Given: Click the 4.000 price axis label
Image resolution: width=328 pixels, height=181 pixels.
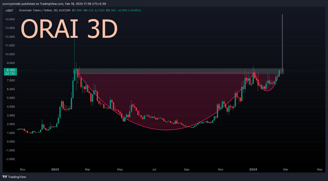Looking at the screenshot, I should tap(11, 107).
